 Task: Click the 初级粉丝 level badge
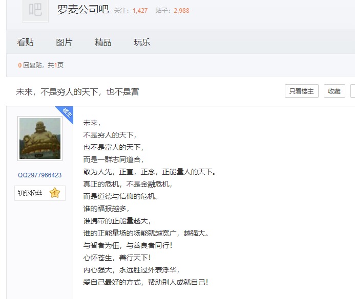(x=40, y=193)
